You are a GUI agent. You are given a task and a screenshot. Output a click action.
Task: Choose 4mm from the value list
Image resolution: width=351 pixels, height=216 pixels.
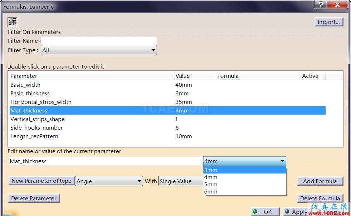click(244, 177)
